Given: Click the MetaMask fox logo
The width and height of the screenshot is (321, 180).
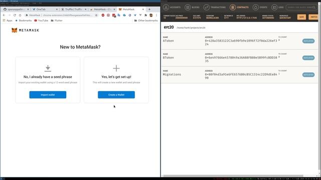Looking at the screenshot, I should pos(15,30).
